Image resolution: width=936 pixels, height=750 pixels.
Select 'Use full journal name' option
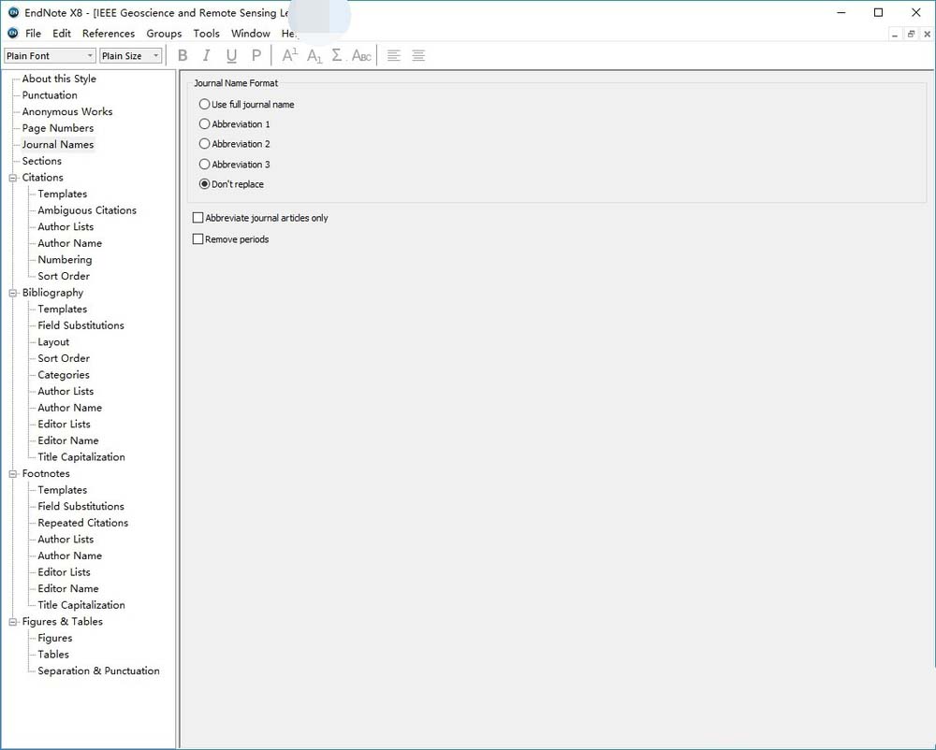pyautogui.click(x=205, y=105)
